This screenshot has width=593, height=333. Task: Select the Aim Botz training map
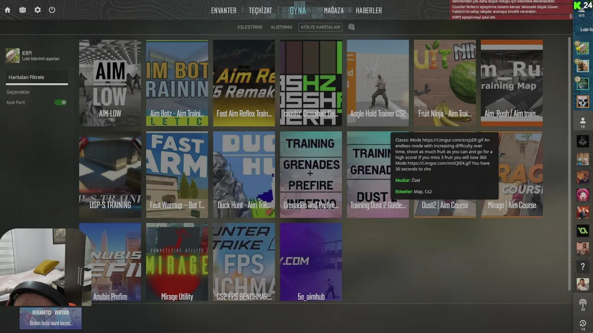pyautogui.click(x=177, y=83)
